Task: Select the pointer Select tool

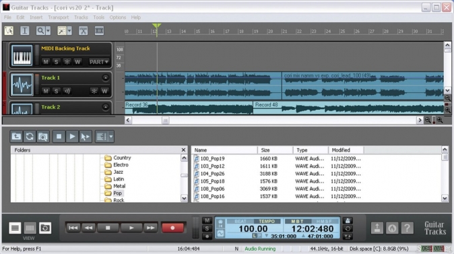Action: (9, 30)
